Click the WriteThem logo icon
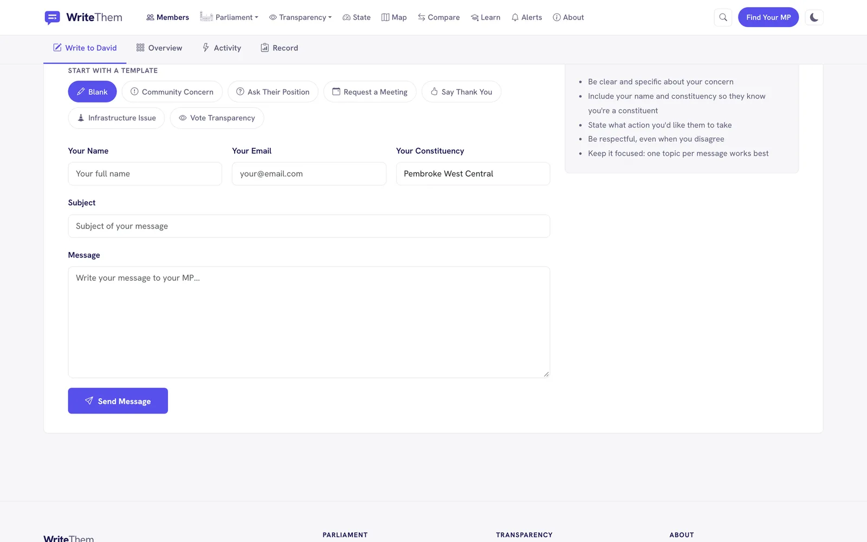 (52, 17)
